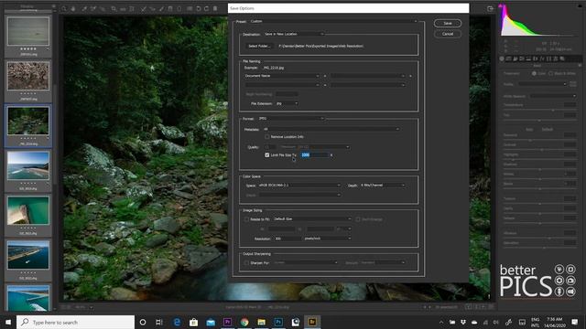Open the Camera Raw preferences icon
The image size is (586, 329).
(x=190, y=8)
